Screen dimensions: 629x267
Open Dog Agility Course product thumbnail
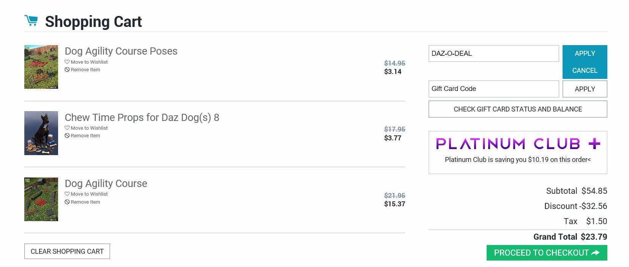[41, 199]
